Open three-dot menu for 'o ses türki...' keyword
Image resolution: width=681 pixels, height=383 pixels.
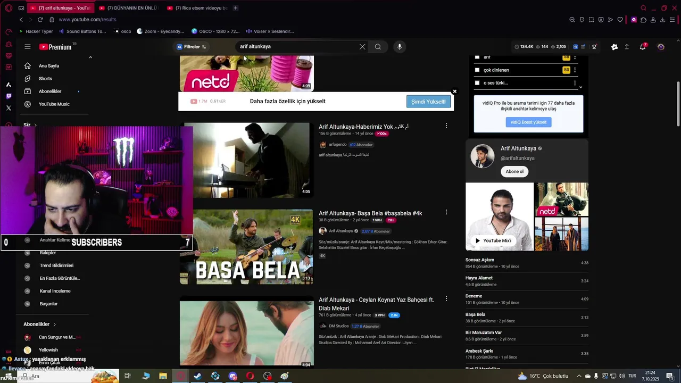tap(575, 83)
